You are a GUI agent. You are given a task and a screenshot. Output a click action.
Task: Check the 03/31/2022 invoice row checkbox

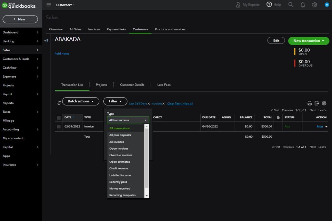click(x=59, y=127)
